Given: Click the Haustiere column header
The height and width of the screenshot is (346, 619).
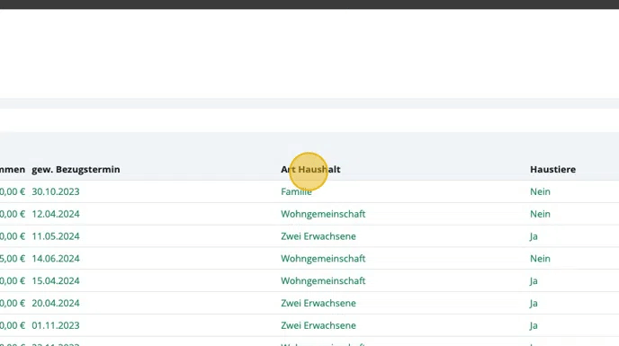Looking at the screenshot, I should (x=552, y=169).
